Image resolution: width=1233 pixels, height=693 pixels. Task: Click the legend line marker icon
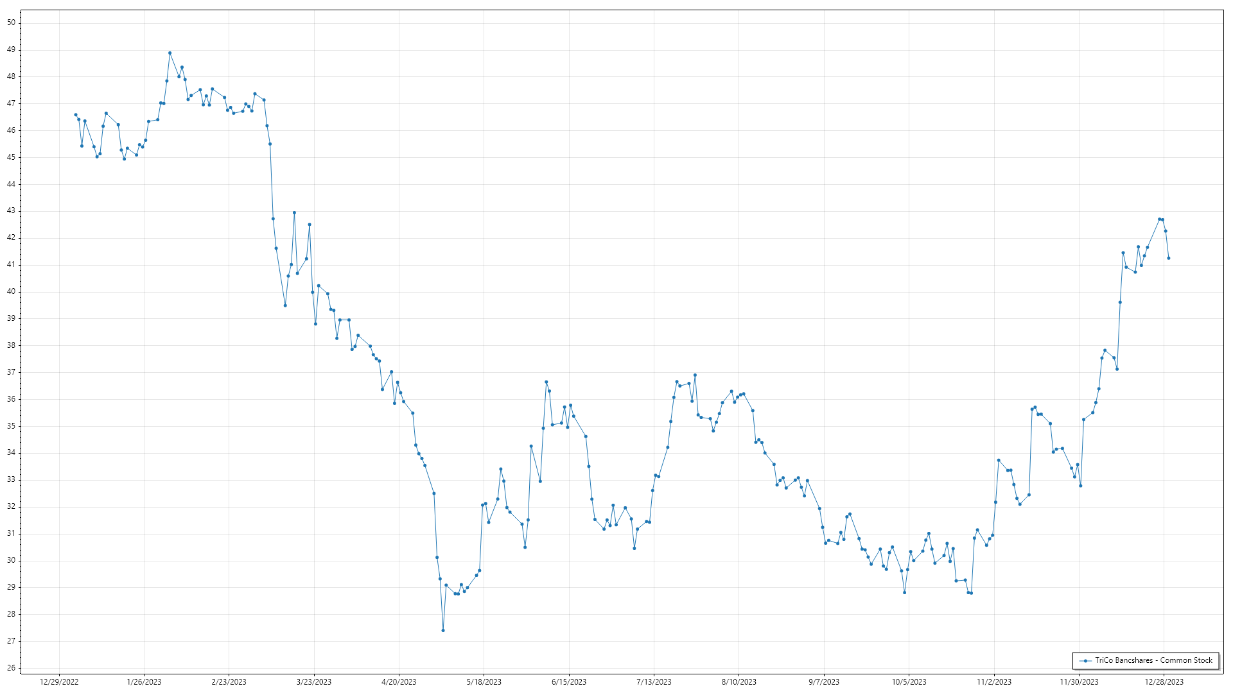click(1086, 661)
